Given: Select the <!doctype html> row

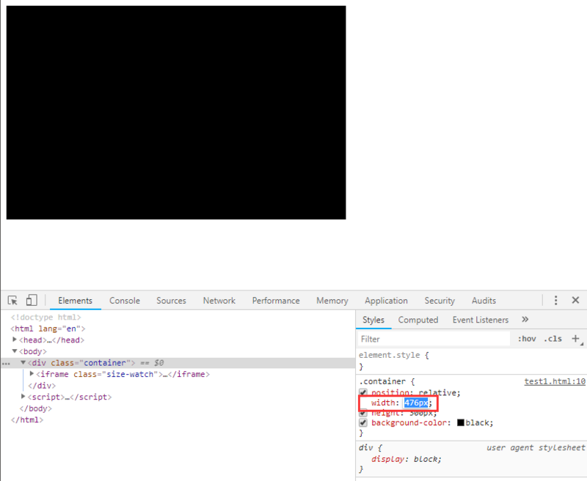Looking at the screenshot, I should (45, 317).
